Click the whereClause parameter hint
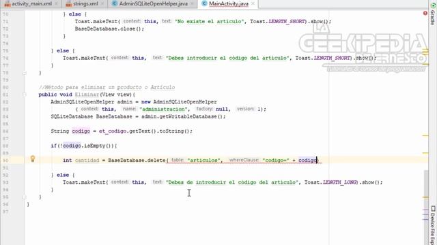 coord(244,160)
